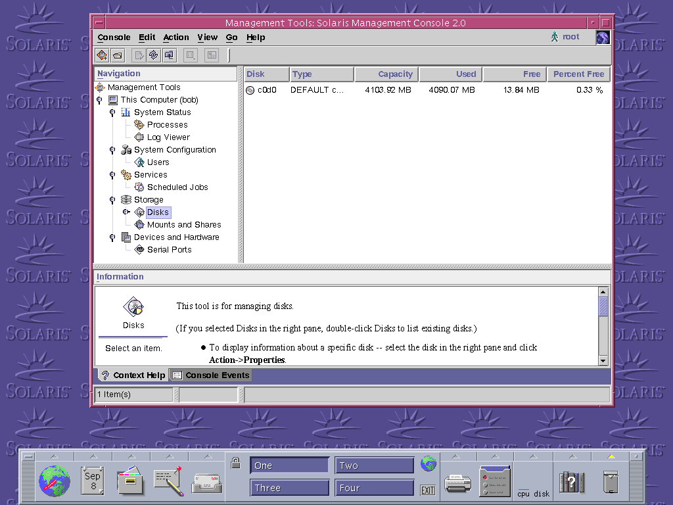Open the subpanel arrow above the trash can
The image size is (673, 505).
(x=611, y=456)
